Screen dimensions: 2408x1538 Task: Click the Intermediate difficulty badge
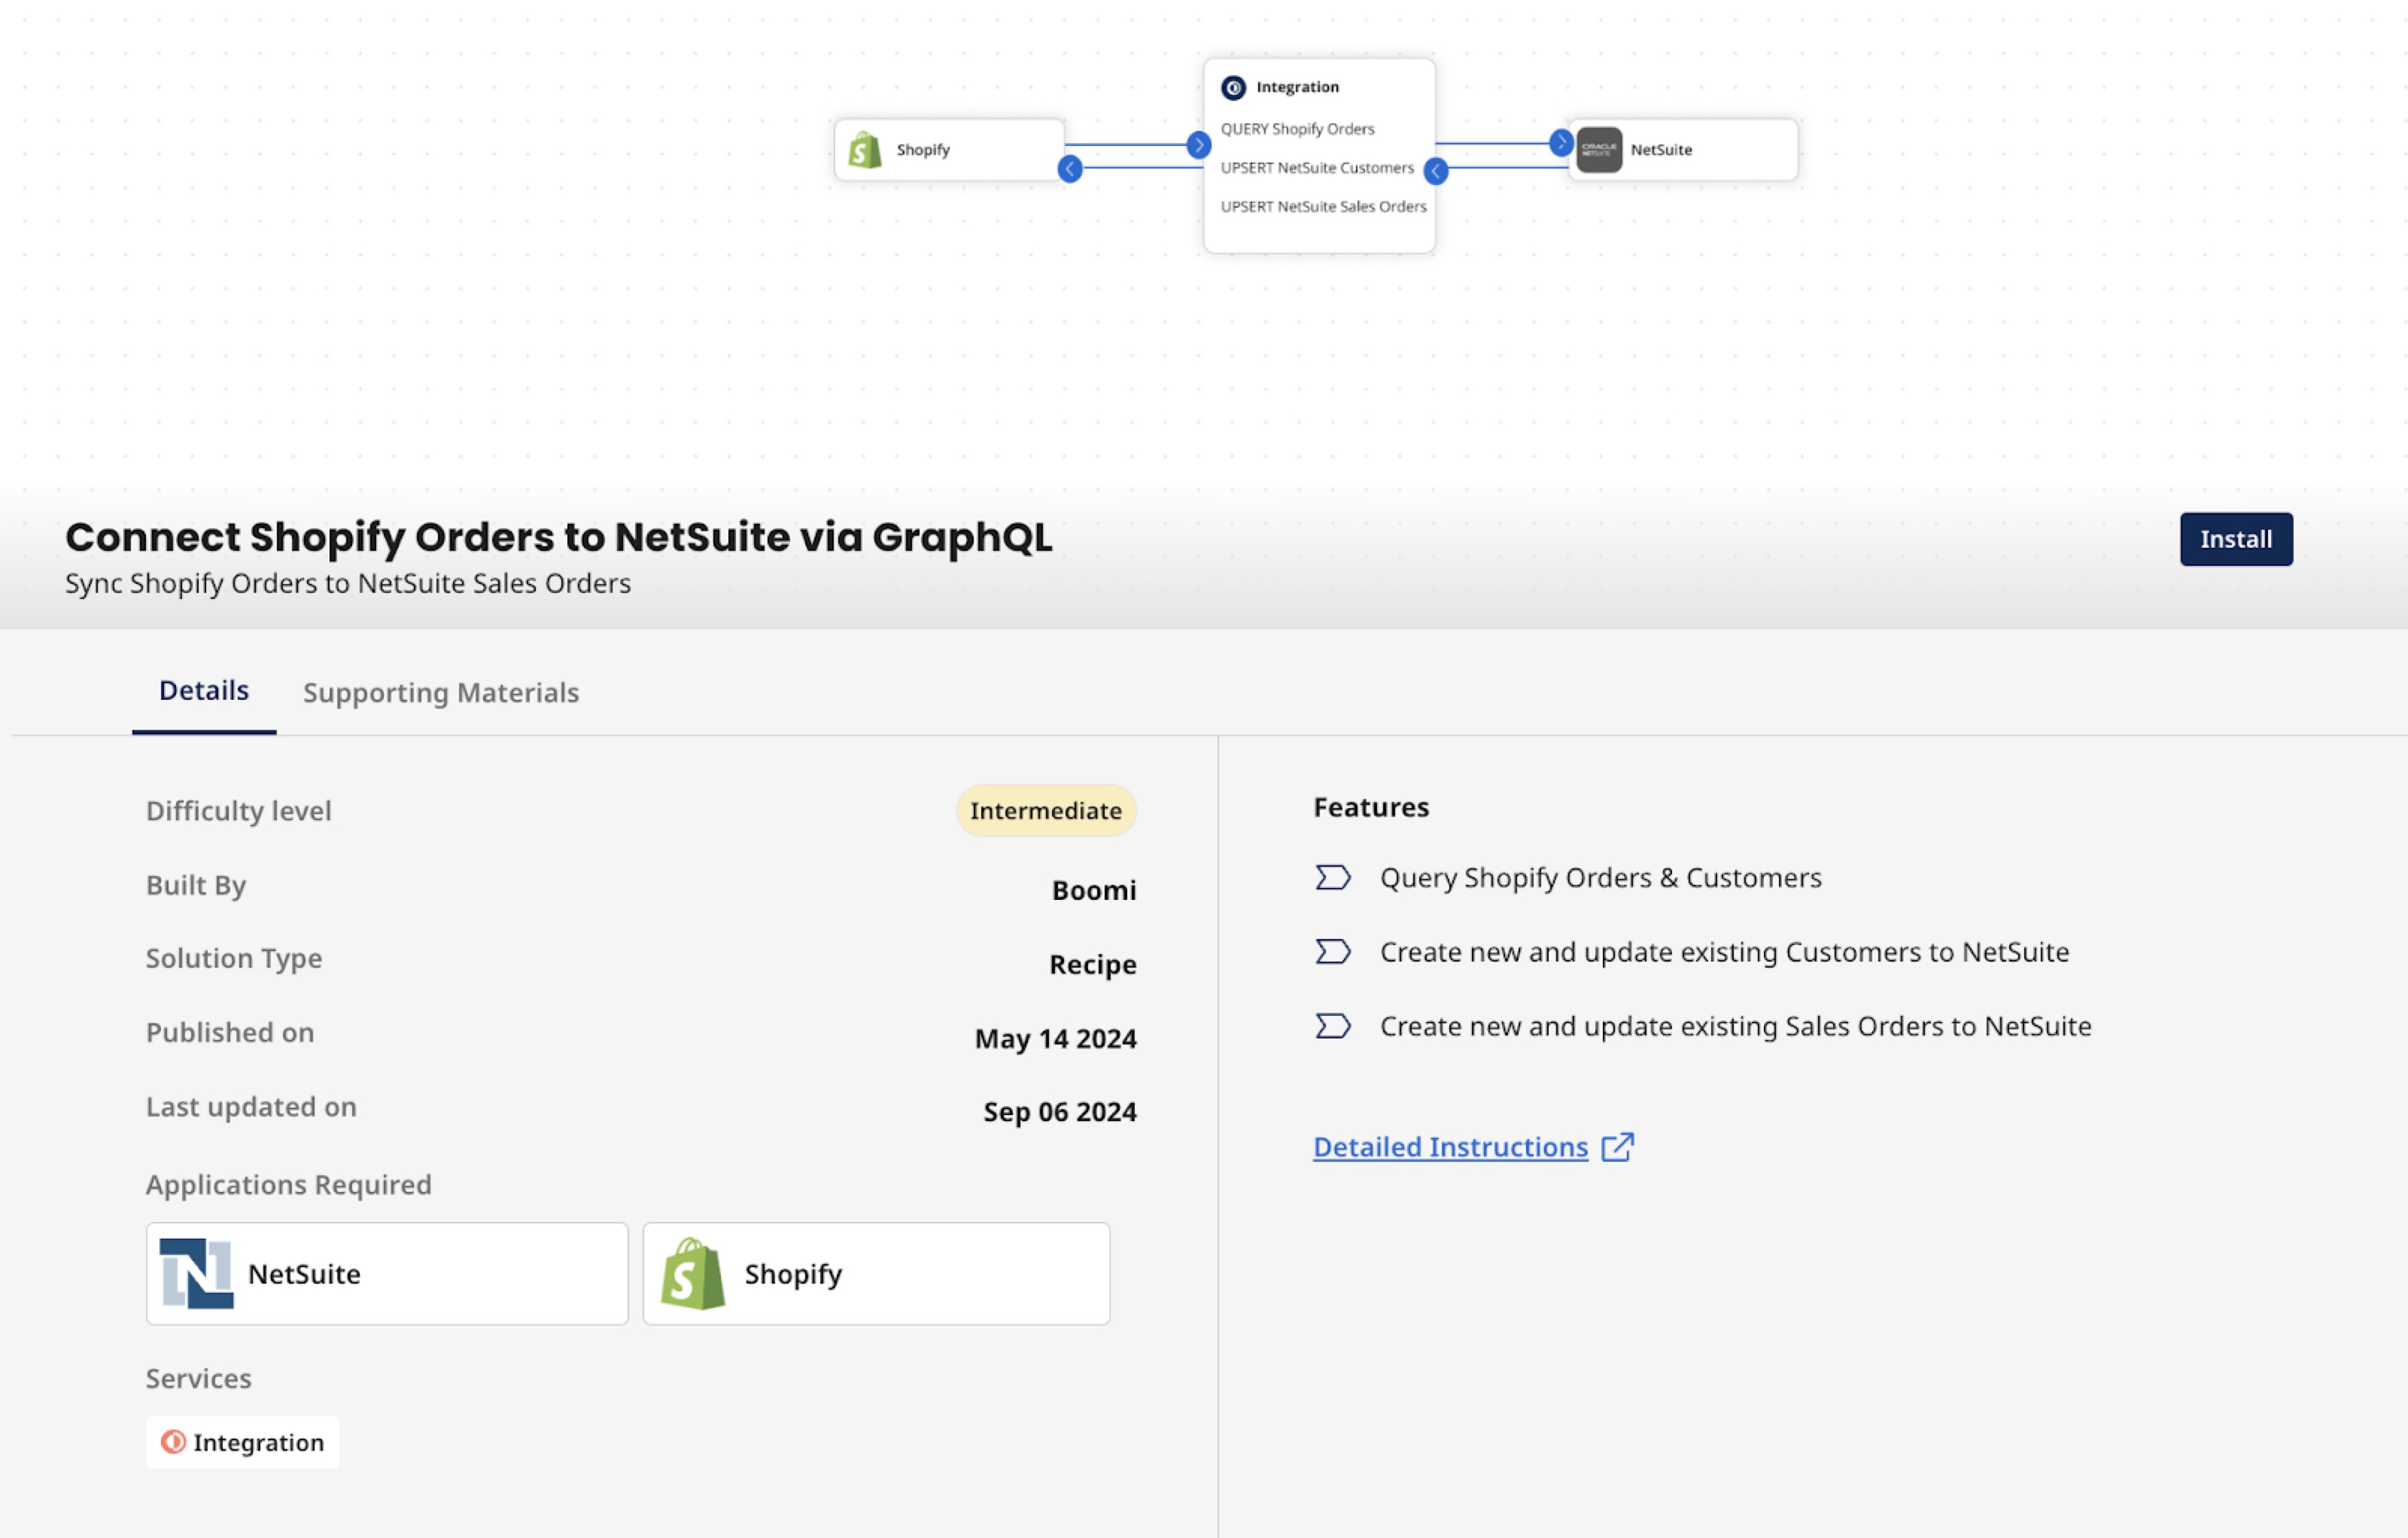[x=1045, y=810]
